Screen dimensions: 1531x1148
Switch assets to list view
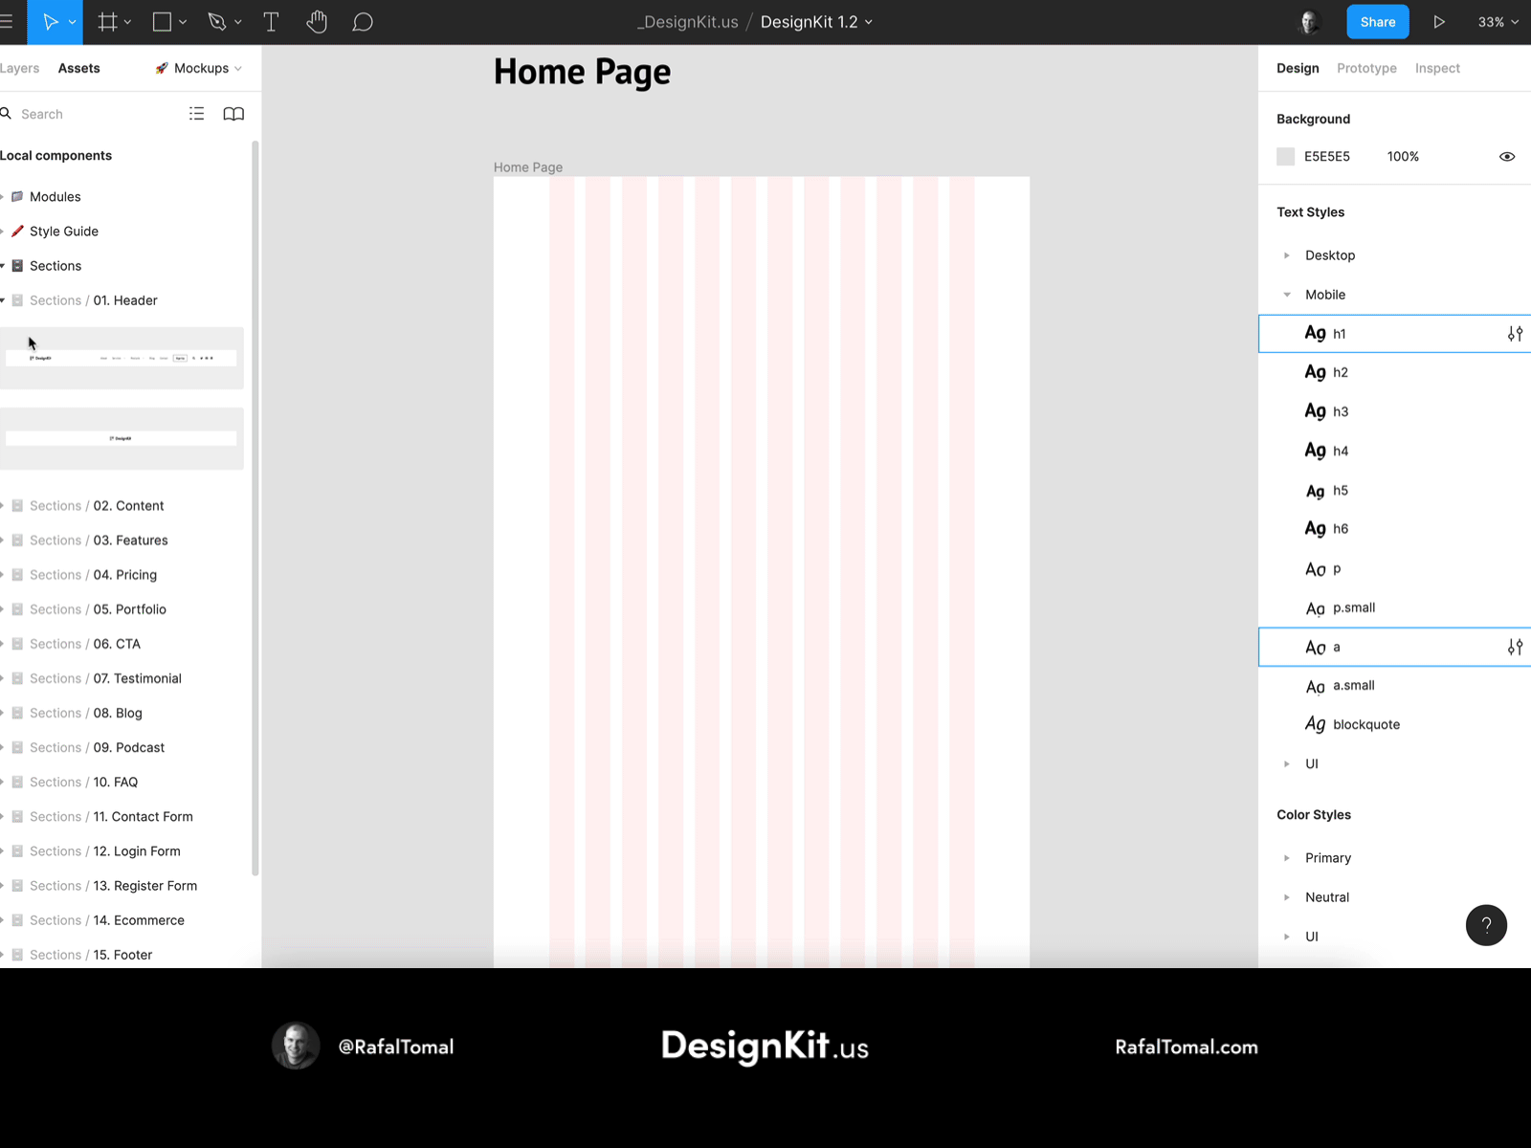(x=196, y=114)
